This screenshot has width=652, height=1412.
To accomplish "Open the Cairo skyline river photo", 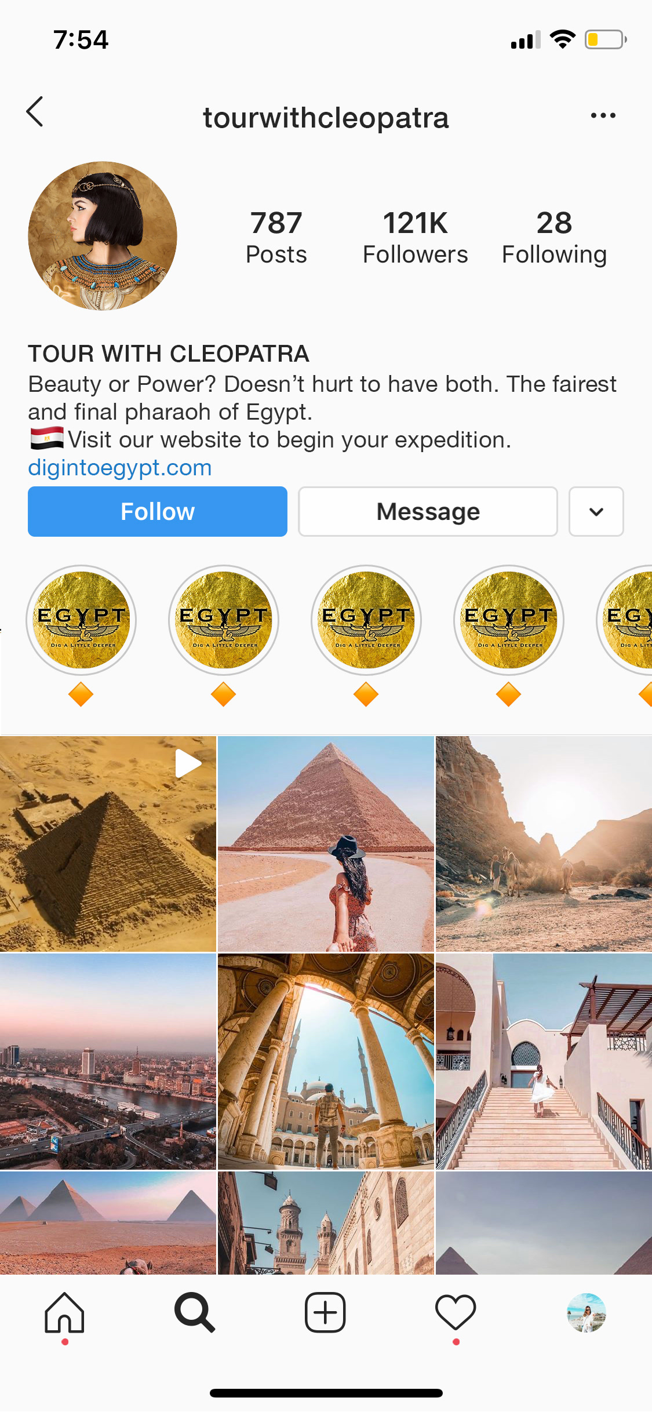I will point(108,1062).
